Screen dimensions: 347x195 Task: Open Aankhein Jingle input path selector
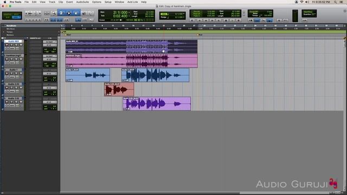pyautogui.click(x=50, y=56)
